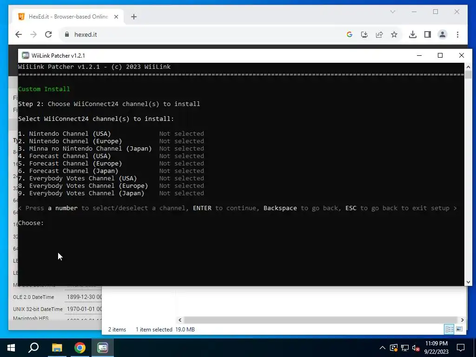This screenshot has width=476, height=357.
Task: Switch File Explorer to large icons view
Action: [459, 329]
